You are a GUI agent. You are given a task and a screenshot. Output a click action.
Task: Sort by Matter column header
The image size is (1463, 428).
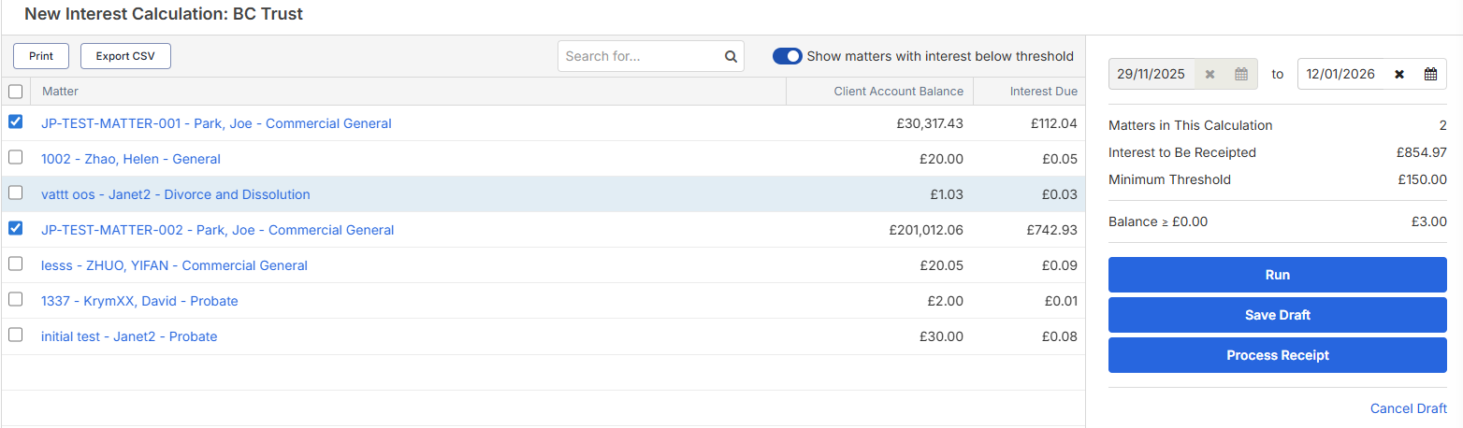[x=61, y=92]
